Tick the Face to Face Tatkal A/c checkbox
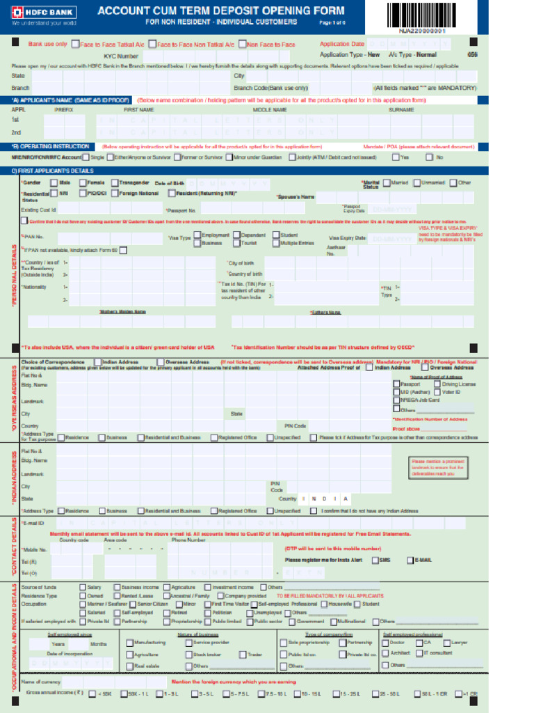534x713 pixels. point(75,44)
